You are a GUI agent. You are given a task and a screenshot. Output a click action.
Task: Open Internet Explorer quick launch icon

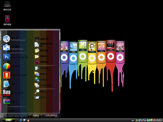(21, 120)
